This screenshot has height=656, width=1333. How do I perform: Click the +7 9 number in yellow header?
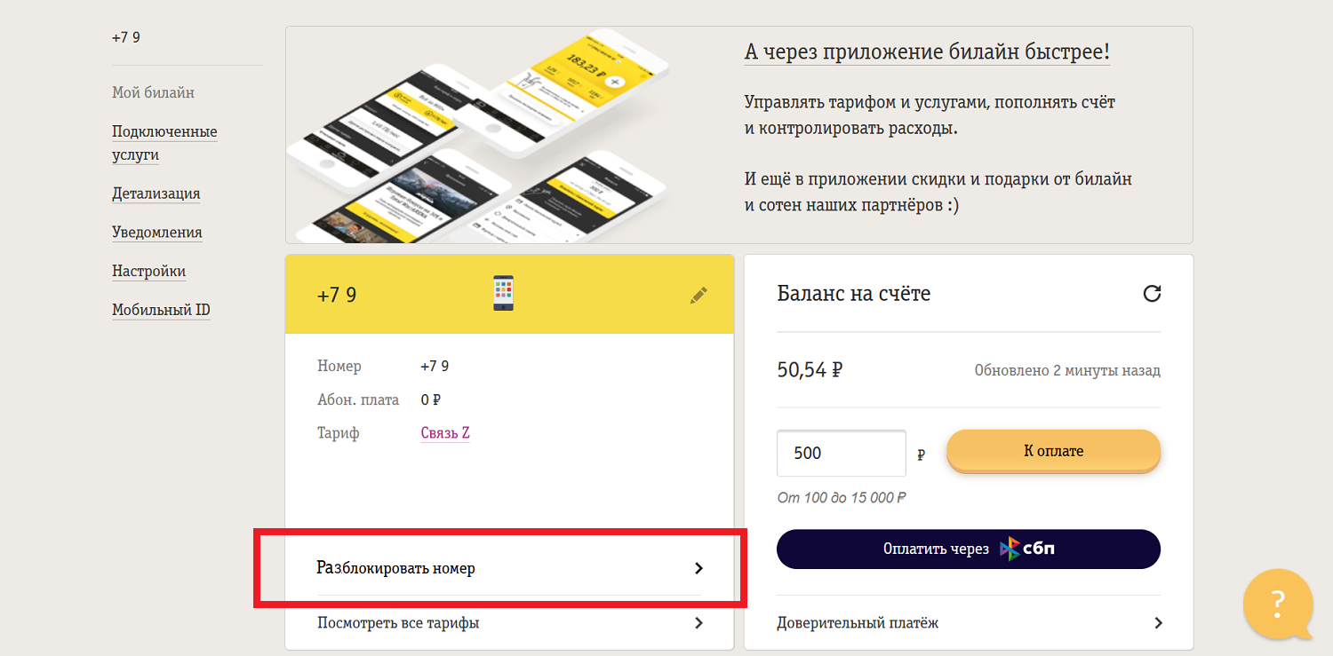[x=337, y=295]
